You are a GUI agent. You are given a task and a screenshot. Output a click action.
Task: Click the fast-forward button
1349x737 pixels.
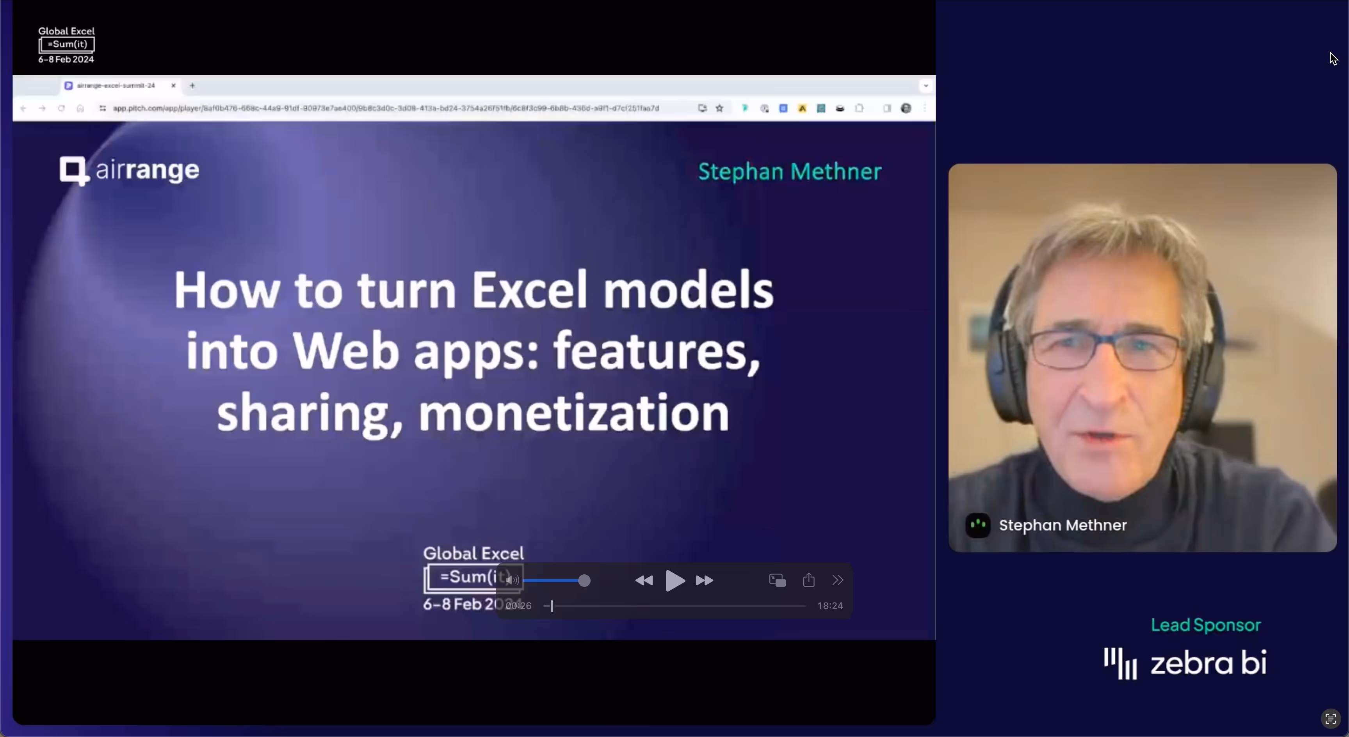pyautogui.click(x=704, y=581)
